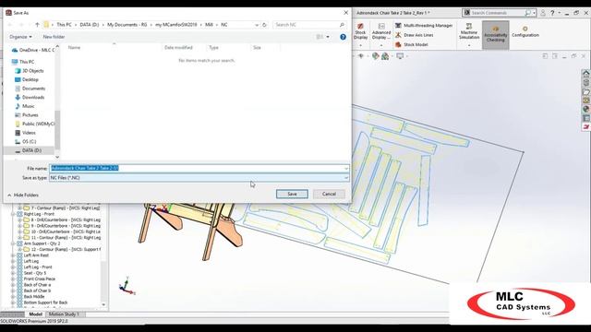Click the This PC breadcrumb in the address bar
Screen dimensions: 591x332
64,25
